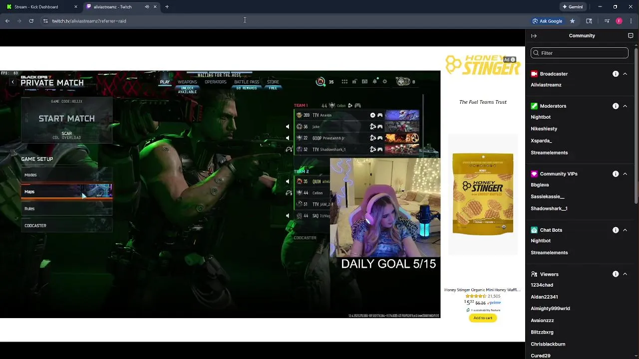The width and height of the screenshot is (639, 359).
Task: Collapse the Broadcaster section
Action: coord(625,74)
